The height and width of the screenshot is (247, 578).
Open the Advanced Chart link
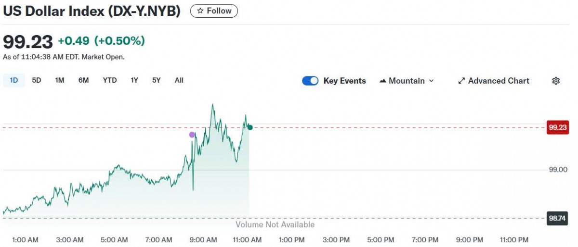pyautogui.click(x=499, y=81)
